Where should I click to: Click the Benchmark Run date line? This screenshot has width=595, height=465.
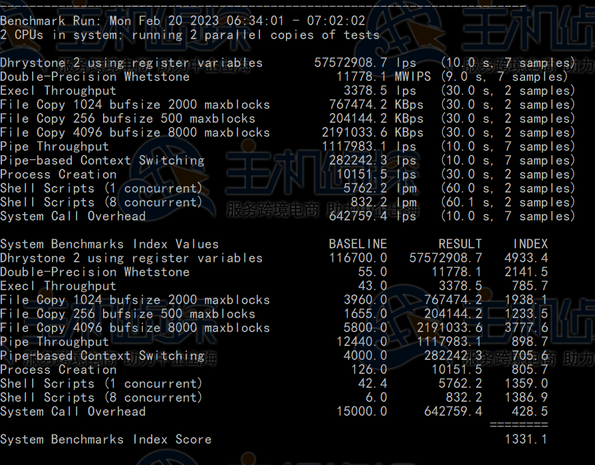[x=183, y=21]
